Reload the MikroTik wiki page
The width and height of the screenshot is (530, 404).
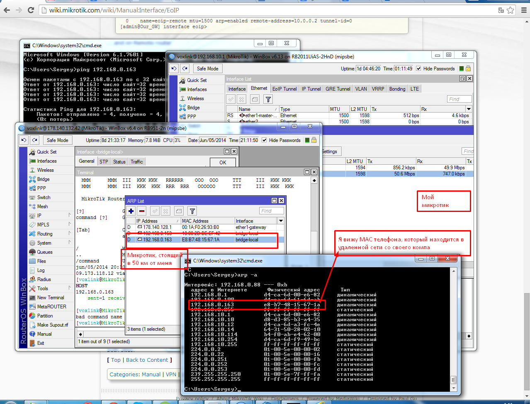31,10
